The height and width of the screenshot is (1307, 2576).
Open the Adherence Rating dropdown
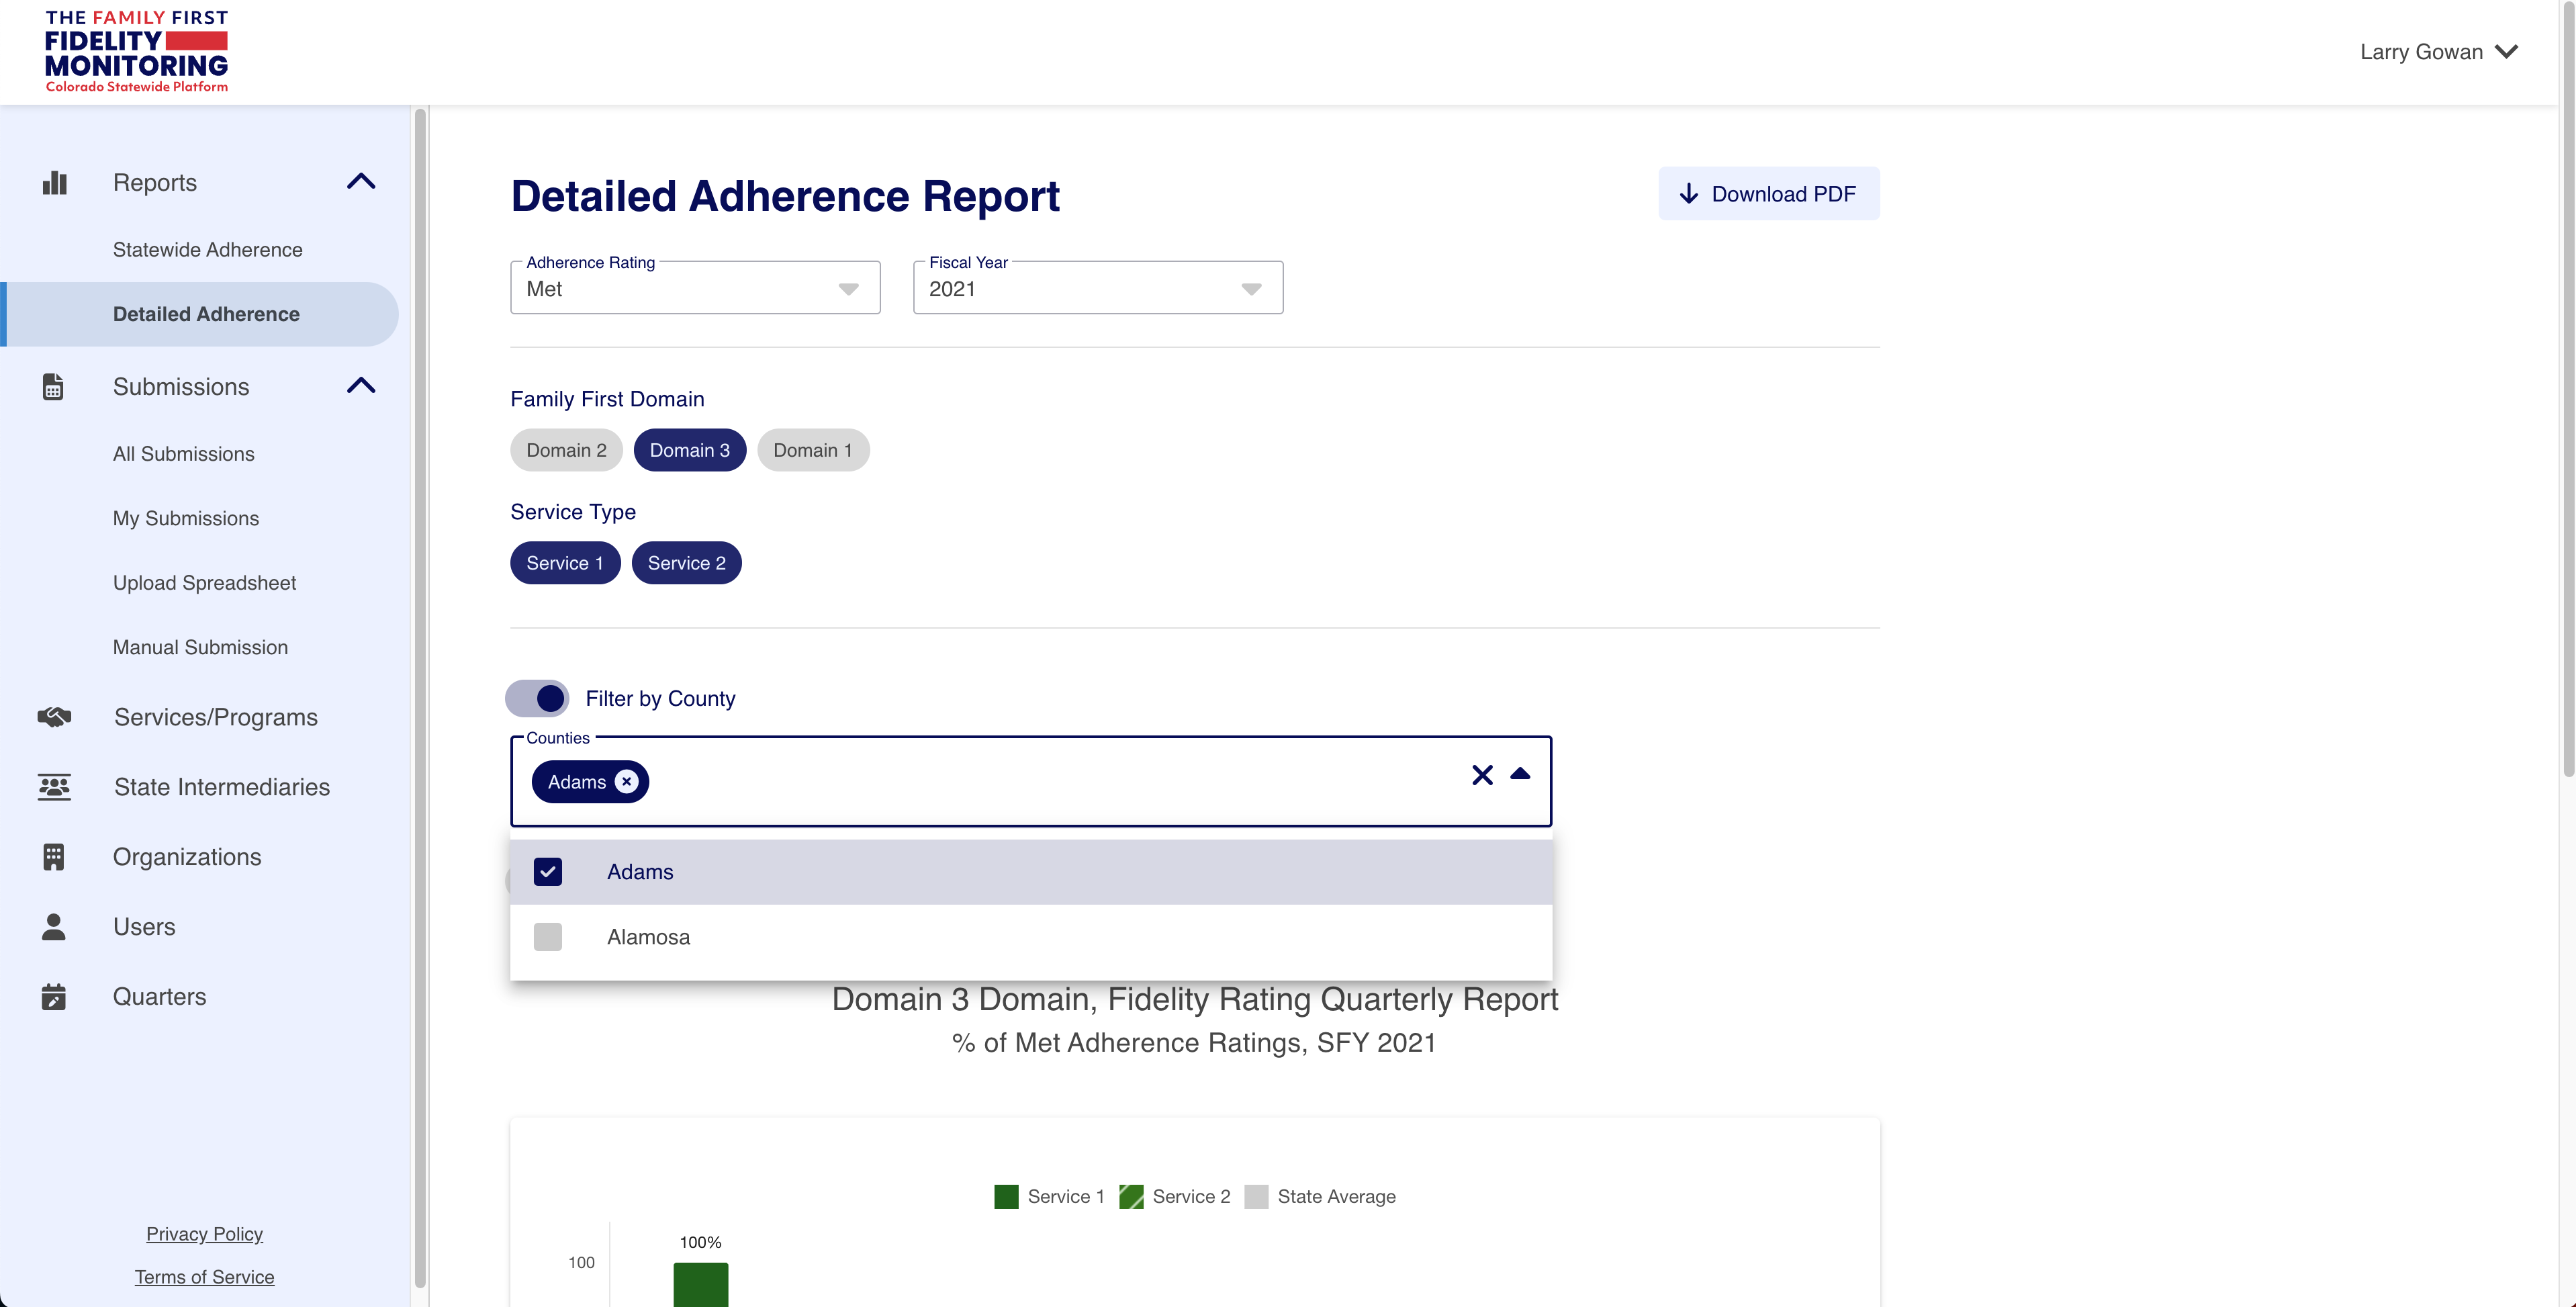point(695,288)
